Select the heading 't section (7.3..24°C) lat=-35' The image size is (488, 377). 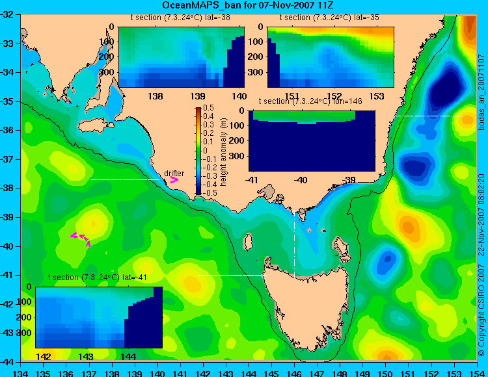[x=329, y=18]
